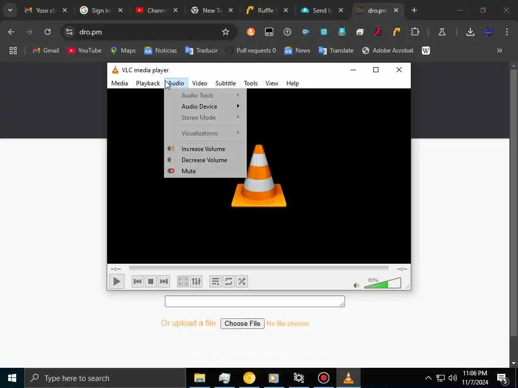Toggle the VLC playlist view
This screenshot has width=518, height=388.
click(x=215, y=281)
